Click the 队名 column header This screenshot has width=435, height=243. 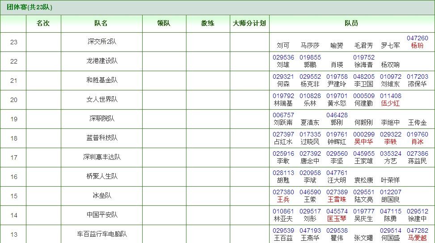click(101, 23)
